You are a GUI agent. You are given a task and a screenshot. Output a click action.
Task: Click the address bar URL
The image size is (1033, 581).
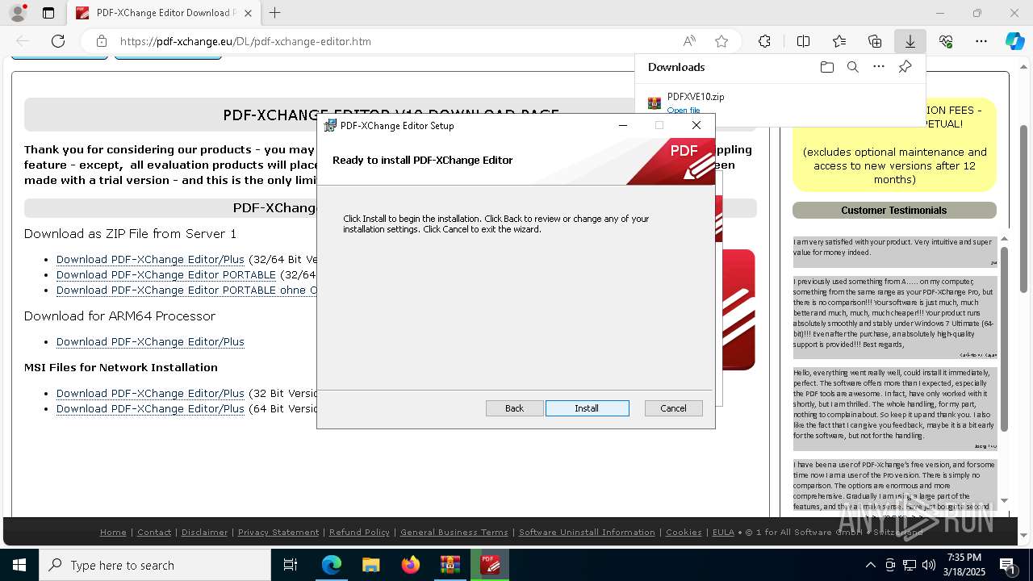click(245, 41)
